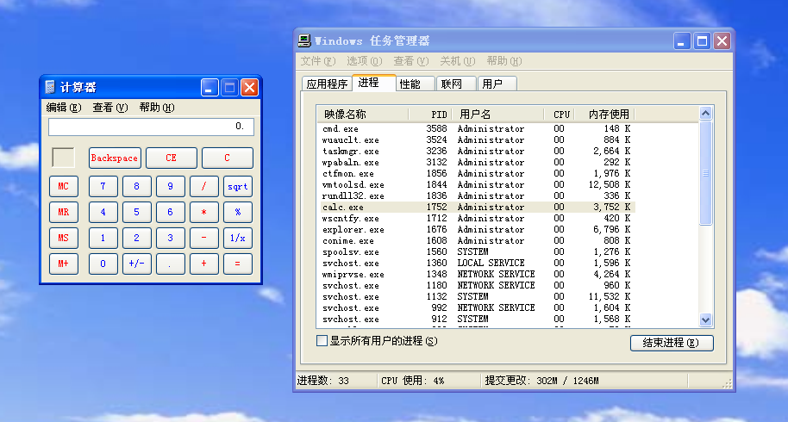Select the 进程 tab
The height and width of the screenshot is (422, 788).
pyautogui.click(x=374, y=83)
